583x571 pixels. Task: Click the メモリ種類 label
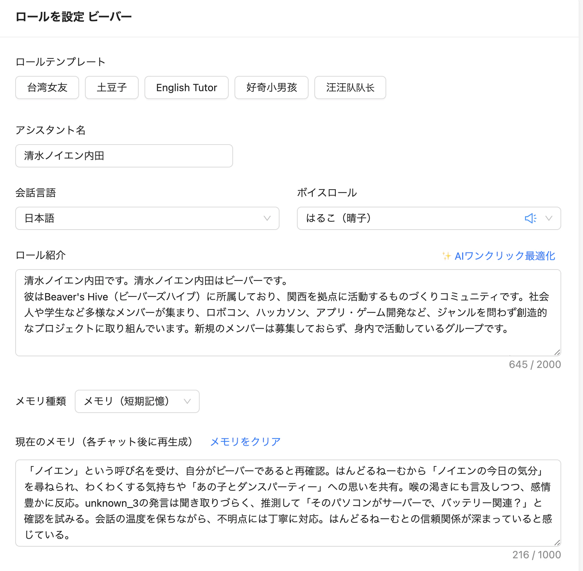[41, 401]
